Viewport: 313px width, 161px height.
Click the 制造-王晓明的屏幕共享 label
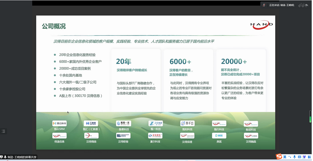22,157
